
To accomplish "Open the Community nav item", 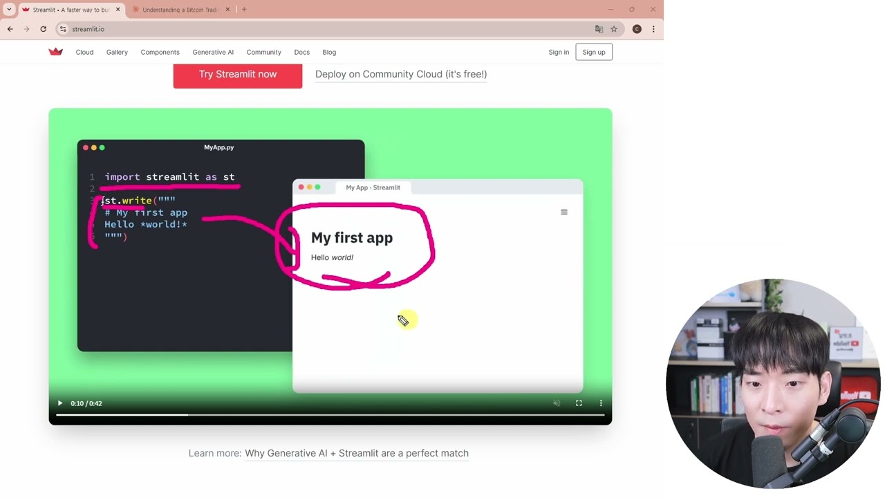I will click(x=263, y=52).
